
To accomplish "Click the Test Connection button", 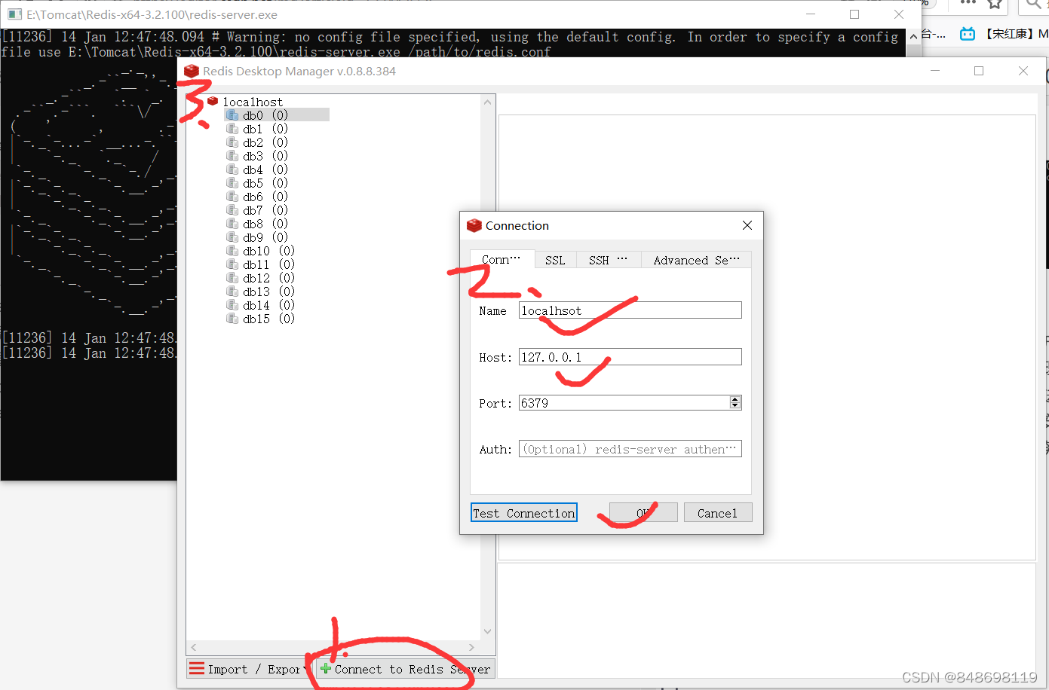I will 524,513.
